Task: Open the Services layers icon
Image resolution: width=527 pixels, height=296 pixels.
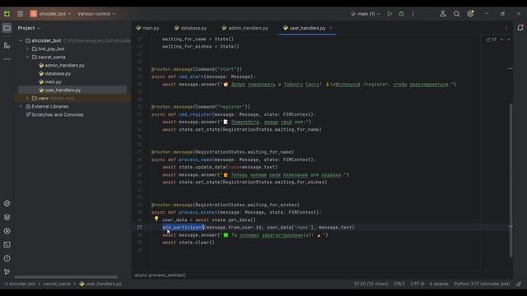Action: click(7, 217)
